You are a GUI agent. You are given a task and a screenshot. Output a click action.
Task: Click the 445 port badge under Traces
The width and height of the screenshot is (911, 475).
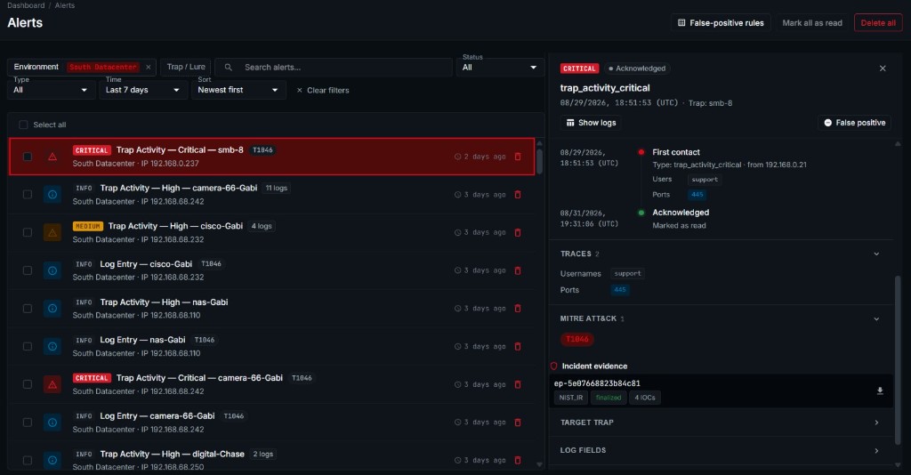click(x=620, y=290)
